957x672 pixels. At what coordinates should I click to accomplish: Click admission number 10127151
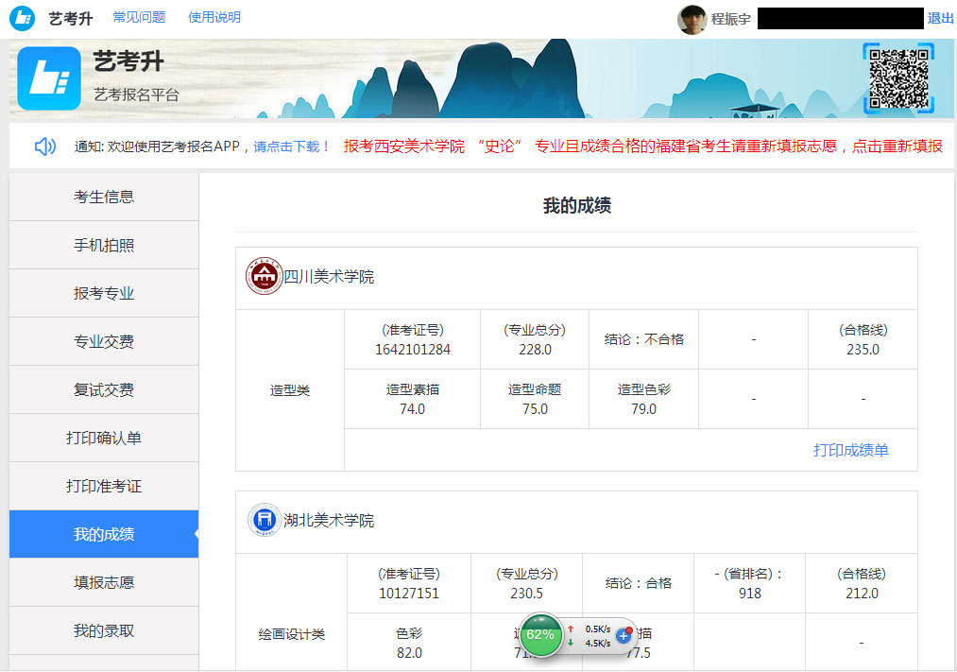[409, 594]
